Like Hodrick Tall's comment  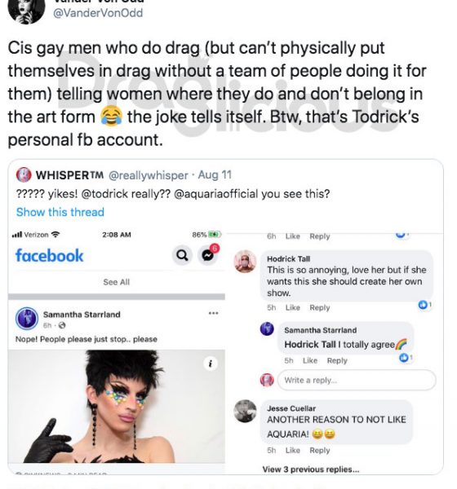pyautogui.click(x=292, y=308)
